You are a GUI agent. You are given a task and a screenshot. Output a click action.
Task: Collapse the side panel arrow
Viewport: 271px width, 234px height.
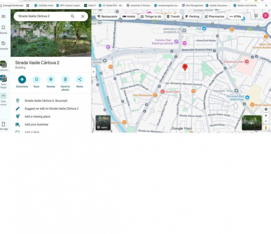(94, 72)
